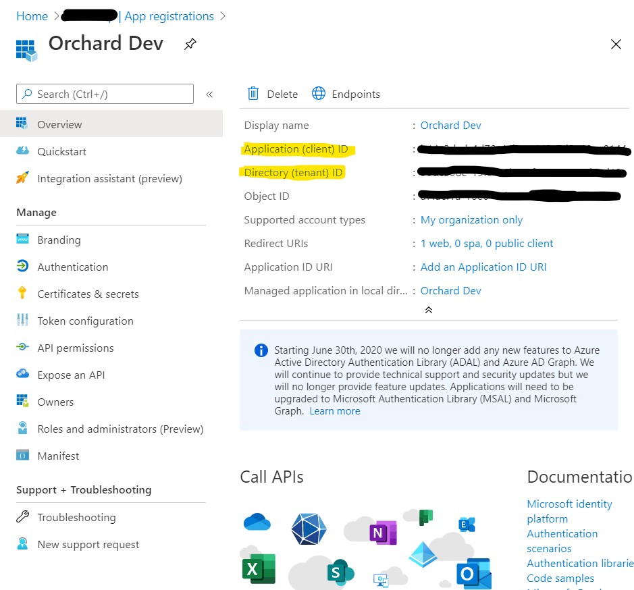Go back to App registrations breadcrumb
Image resolution: width=634 pixels, height=590 pixels.
coord(169,16)
